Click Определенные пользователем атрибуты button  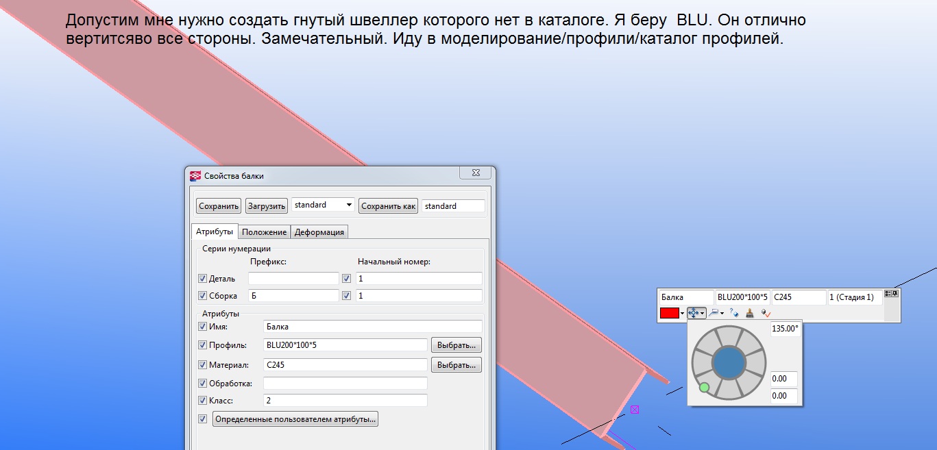coord(295,418)
